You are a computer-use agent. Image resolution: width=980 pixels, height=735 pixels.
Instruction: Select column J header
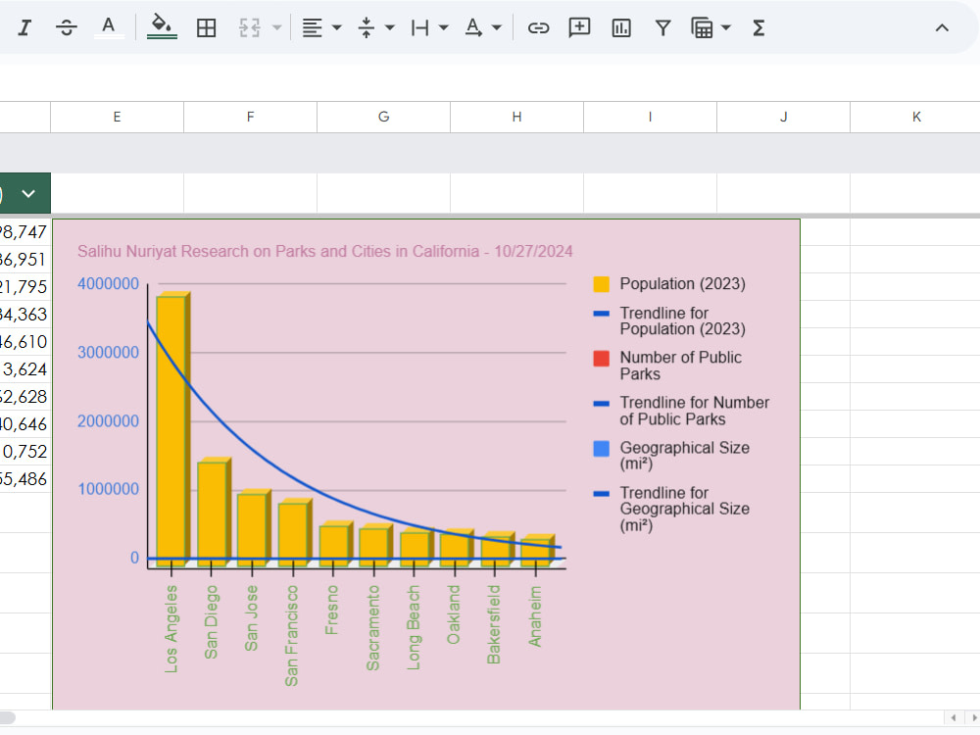[783, 117]
